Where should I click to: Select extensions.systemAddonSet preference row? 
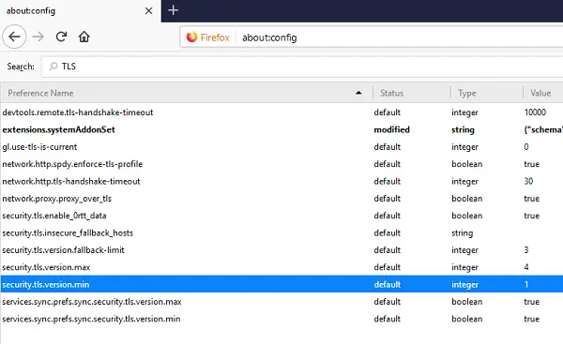click(281, 129)
